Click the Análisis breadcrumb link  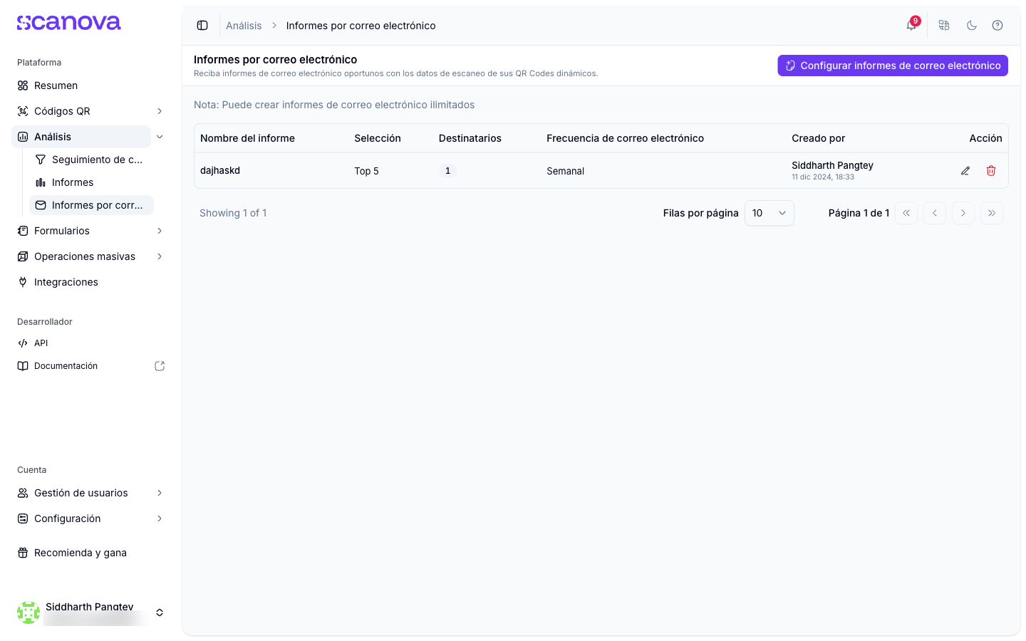[244, 26]
